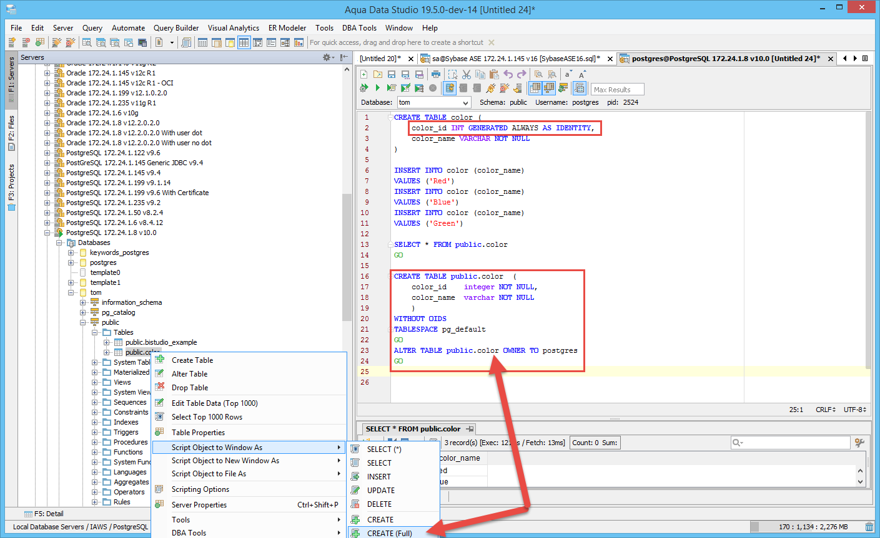Expand the information_schema tree node
This screenshot has height=538, width=880.
point(82,302)
